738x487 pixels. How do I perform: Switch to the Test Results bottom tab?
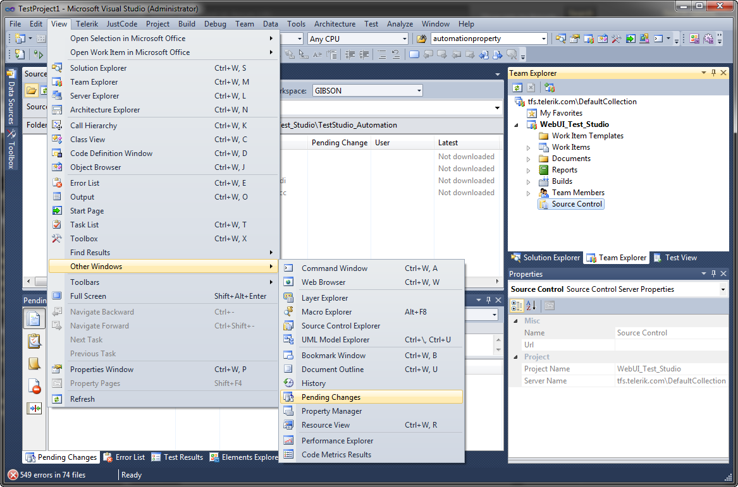pos(177,457)
